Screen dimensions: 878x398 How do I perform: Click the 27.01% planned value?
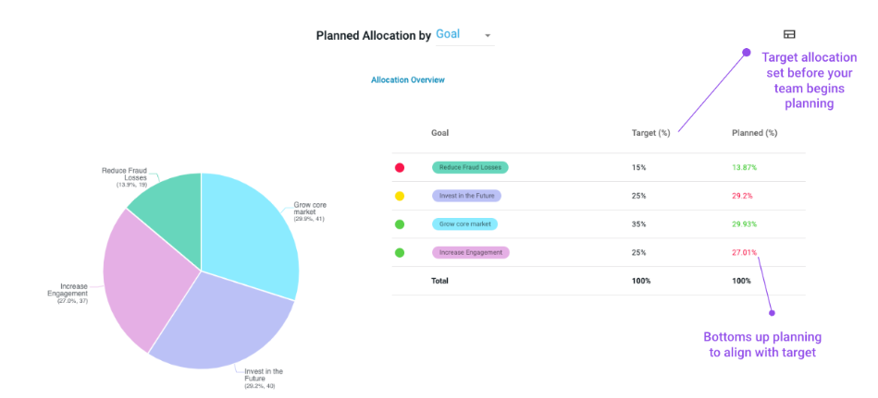(x=744, y=253)
